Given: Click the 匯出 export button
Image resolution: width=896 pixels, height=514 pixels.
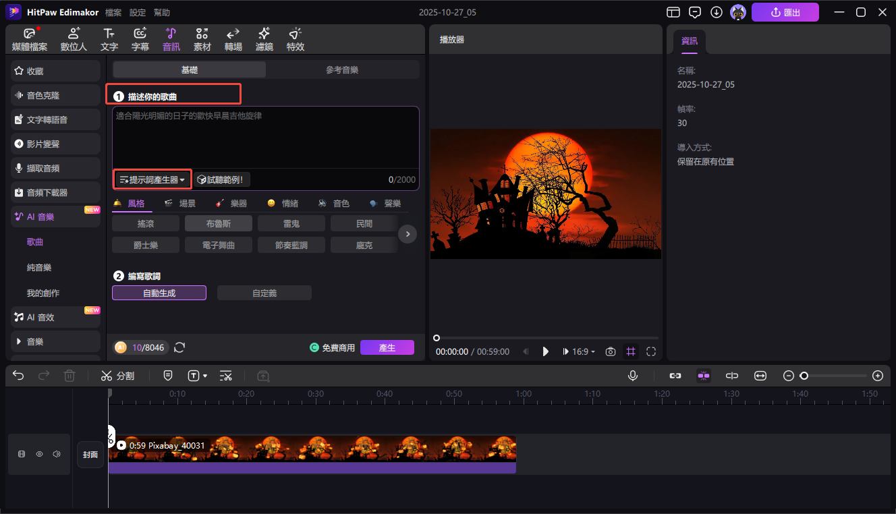Looking at the screenshot, I should pos(785,12).
